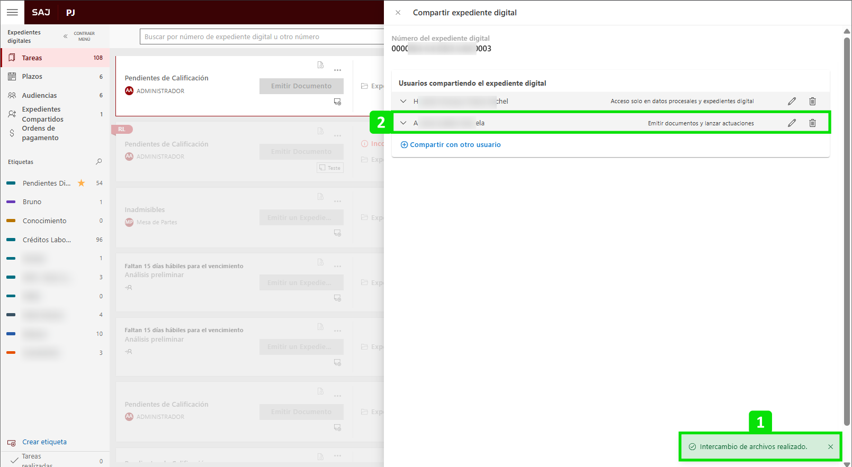Remove second shared user via trash icon
This screenshot has height=467, width=852.
pyautogui.click(x=812, y=123)
